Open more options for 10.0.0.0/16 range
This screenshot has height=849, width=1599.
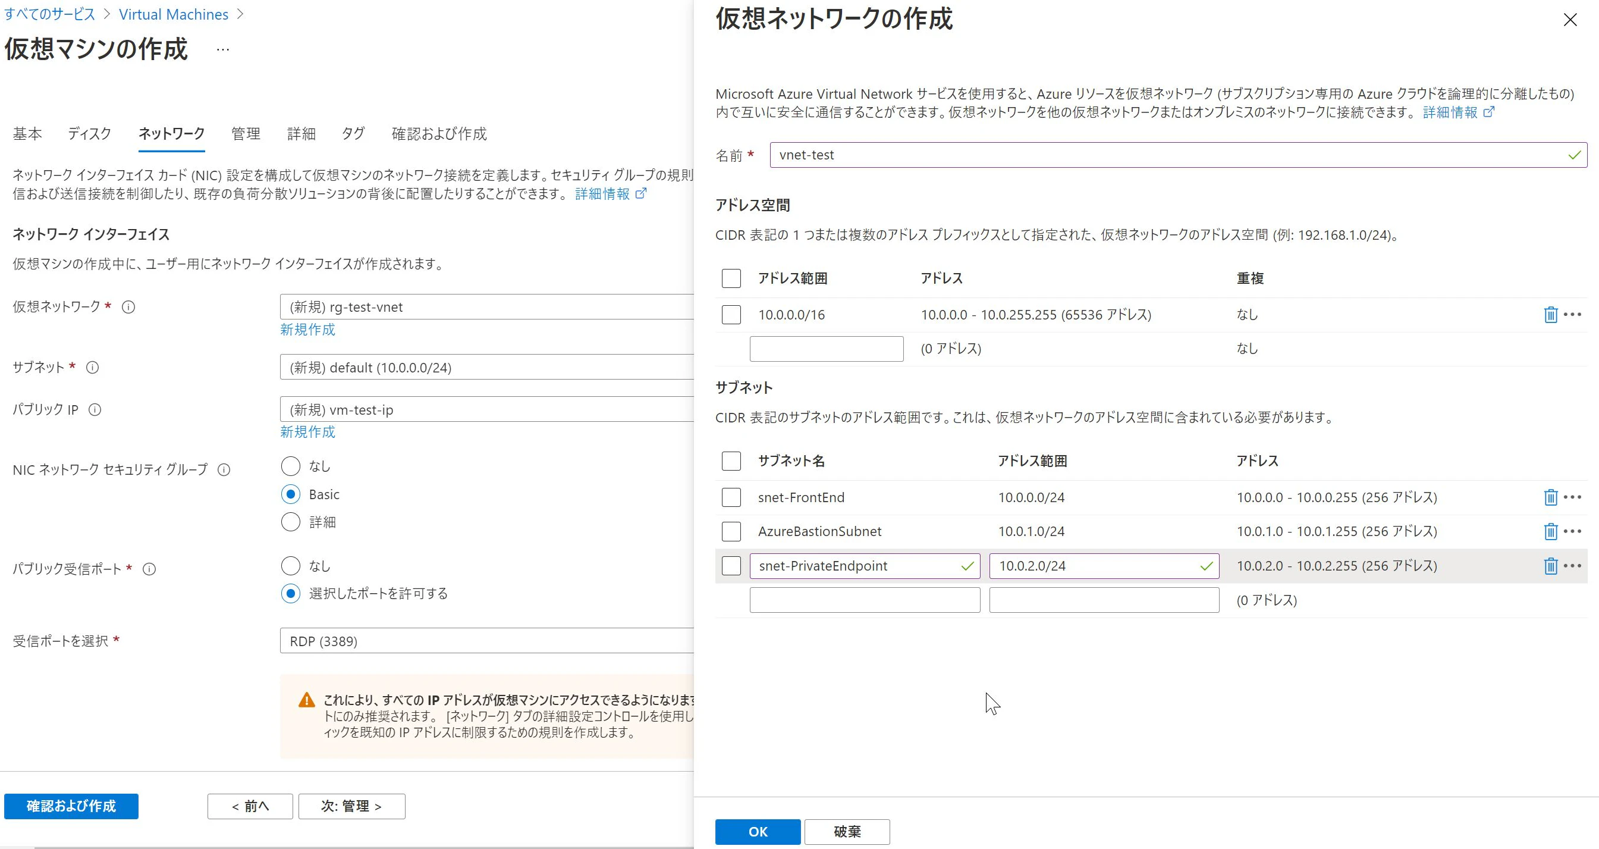click(x=1572, y=314)
